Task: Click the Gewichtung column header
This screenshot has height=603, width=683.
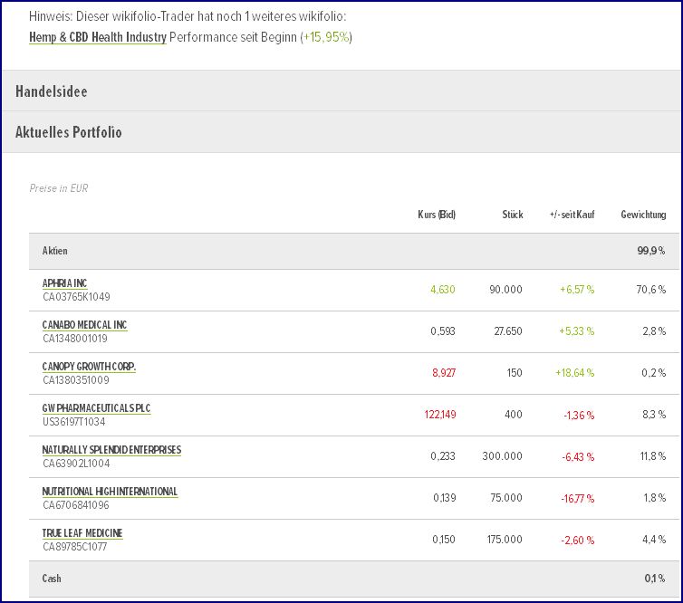Action: 643,215
